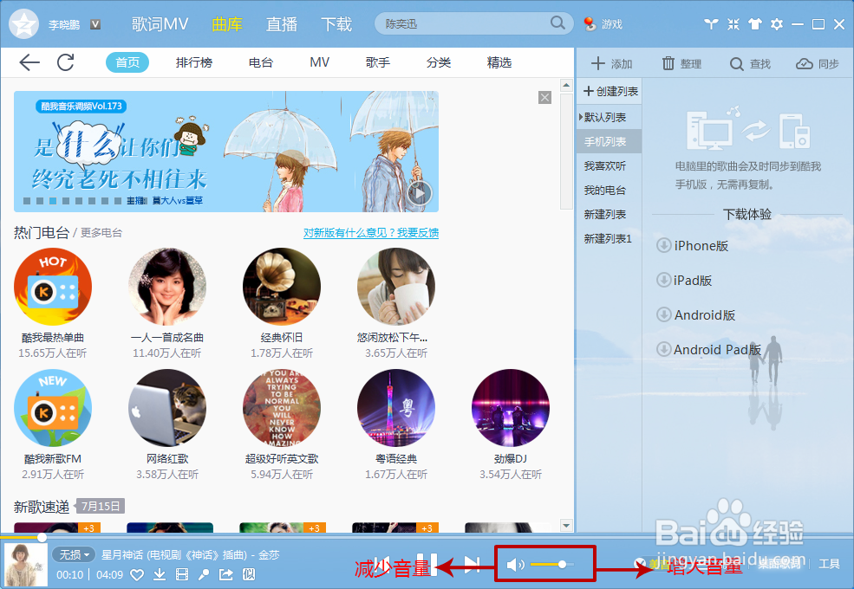Favorite the song with the heart icon
The image size is (854, 589).
[137, 575]
